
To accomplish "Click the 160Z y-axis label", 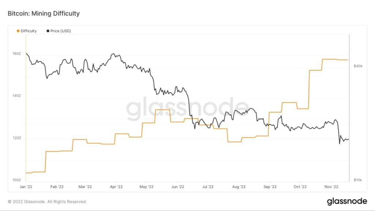I will 17,53.
